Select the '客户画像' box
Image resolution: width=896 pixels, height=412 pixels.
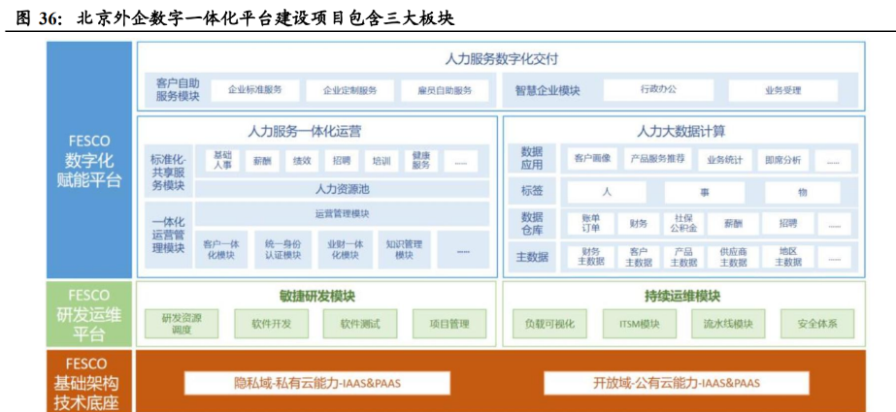(x=592, y=160)
